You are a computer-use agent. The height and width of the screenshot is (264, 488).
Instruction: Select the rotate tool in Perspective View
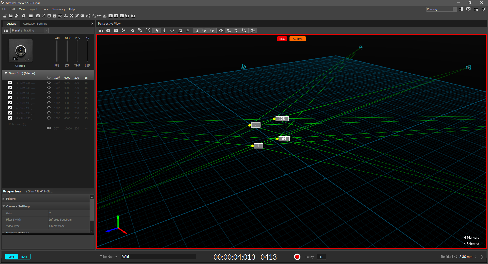pos(172,30)
